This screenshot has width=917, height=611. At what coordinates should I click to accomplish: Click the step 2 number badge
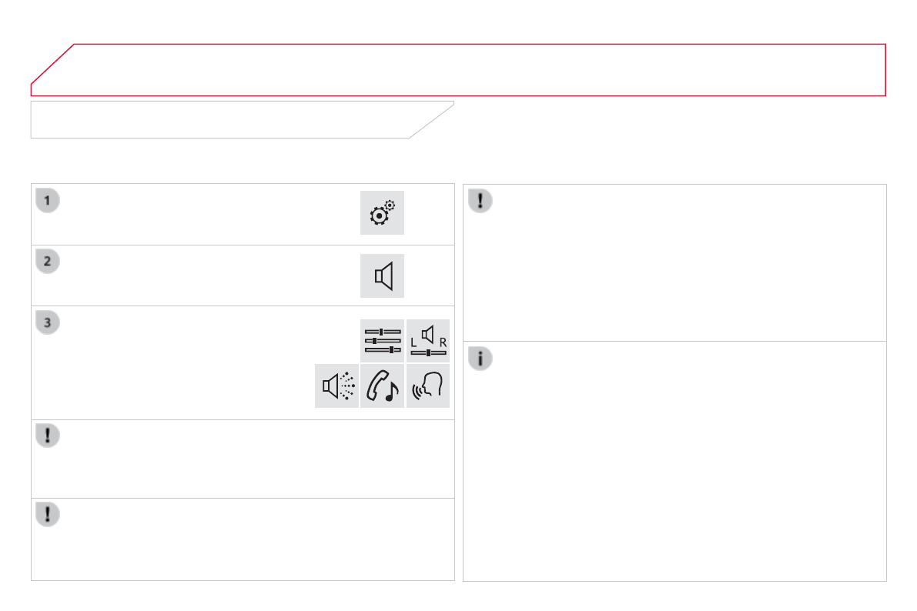tap(48, 262)
